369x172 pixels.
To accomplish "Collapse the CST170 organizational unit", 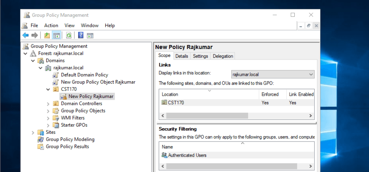I will click(x=48, y=89).
